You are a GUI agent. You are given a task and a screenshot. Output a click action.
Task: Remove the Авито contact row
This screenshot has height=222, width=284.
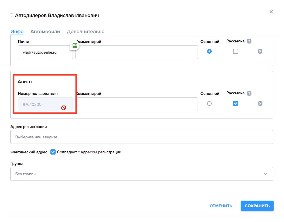click(260, 104)
